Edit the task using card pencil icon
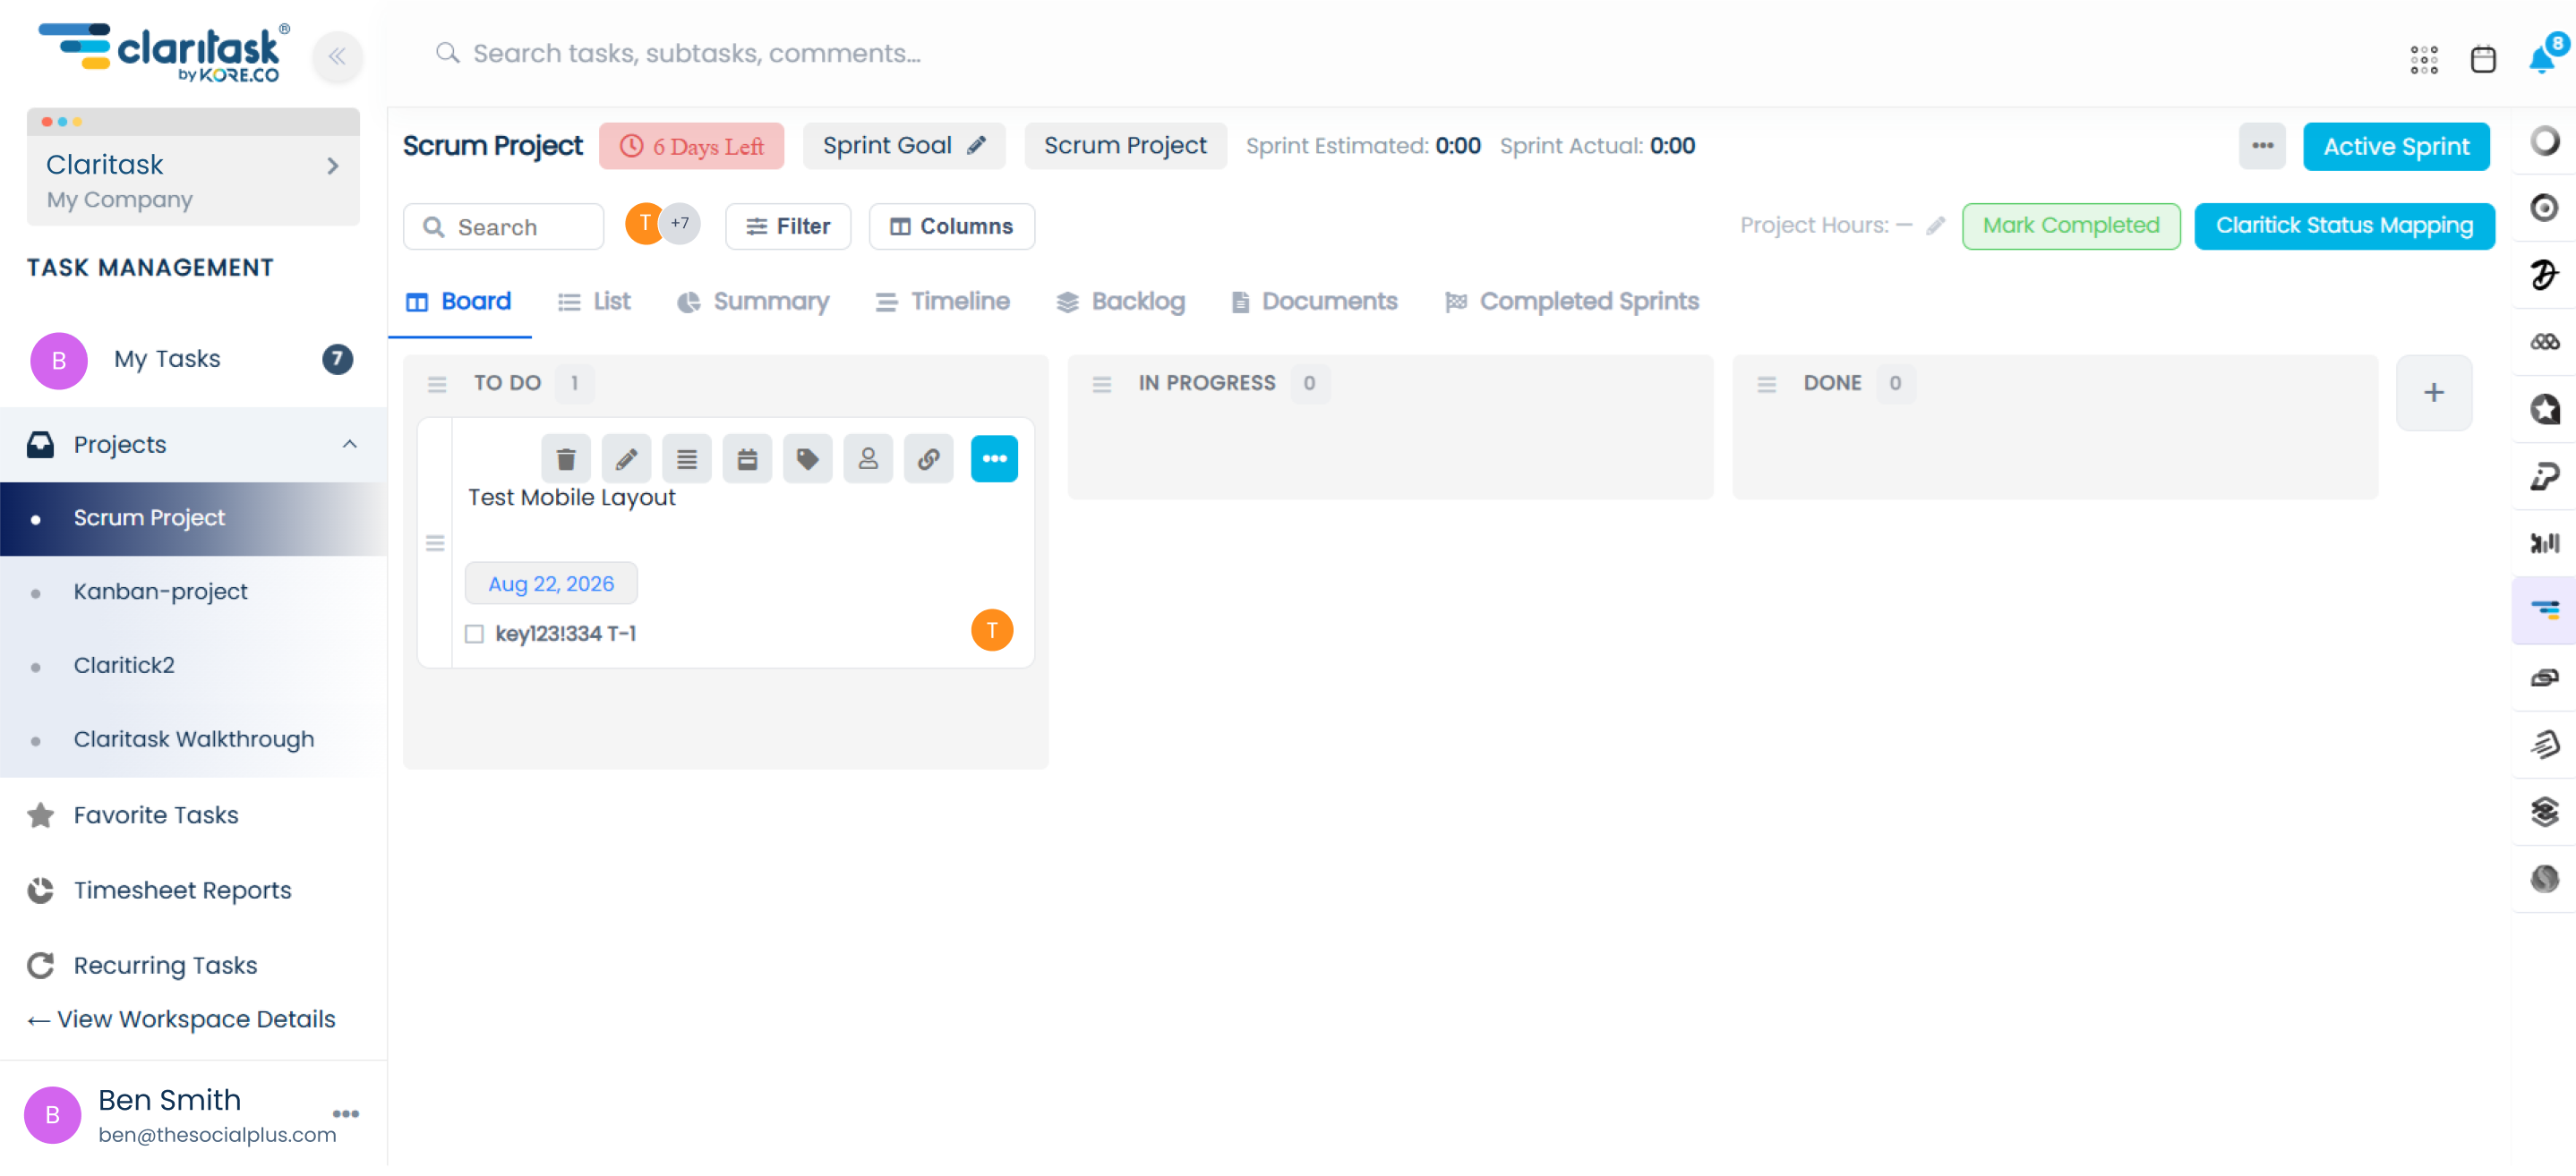 [626, 458]
